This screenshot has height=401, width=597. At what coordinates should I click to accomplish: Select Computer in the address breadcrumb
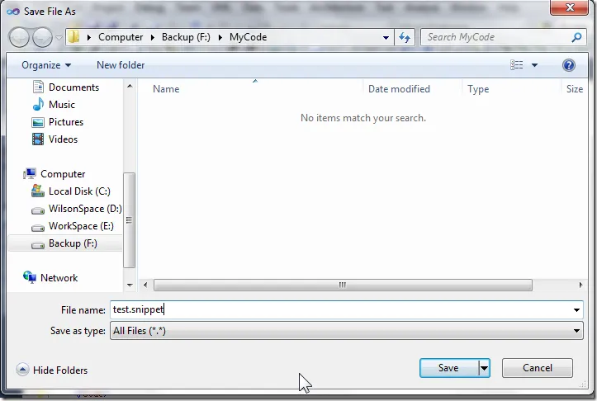[x=121, y=37]
